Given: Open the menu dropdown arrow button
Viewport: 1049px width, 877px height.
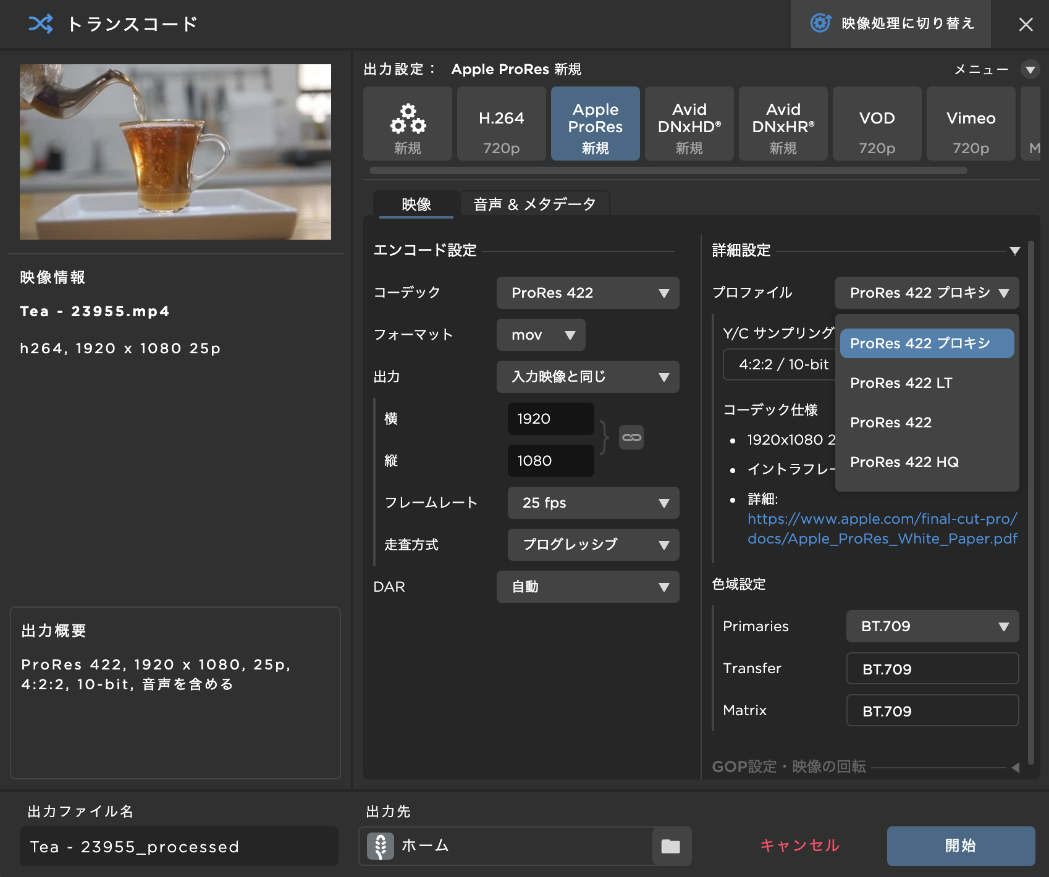Looking at the screenshot, I should pyautogui.click(x=1030, y=69).
